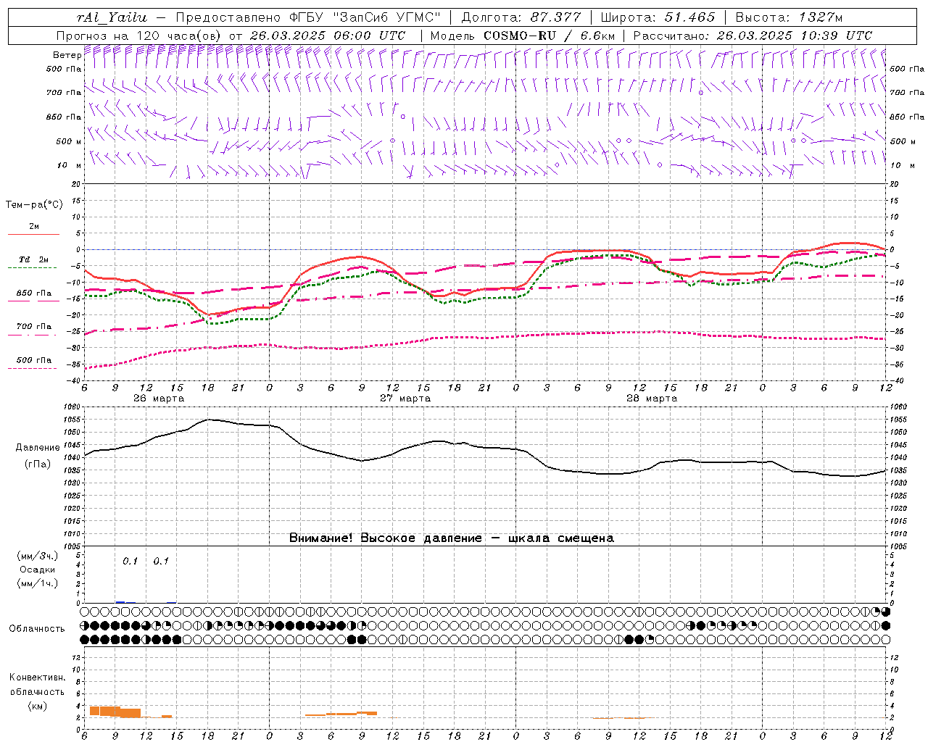Click the (гПа) unit label under Давление
This screenshot has width=928, height=742.
pos(38,464)
